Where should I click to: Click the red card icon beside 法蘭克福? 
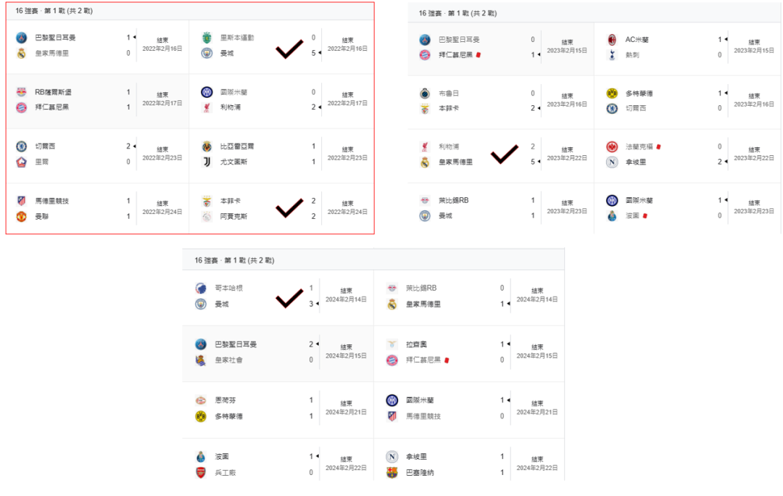(x=659, y=146)
